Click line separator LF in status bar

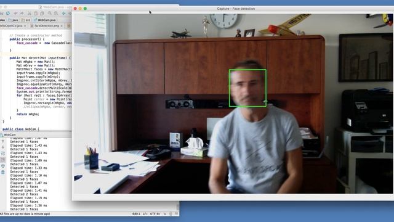(x=145, y=214)
